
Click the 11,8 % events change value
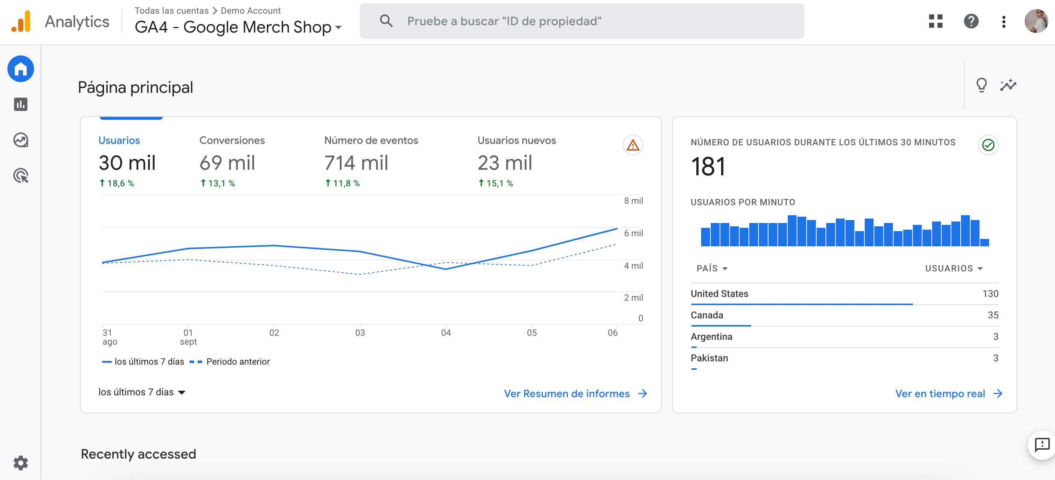[342, 183]
